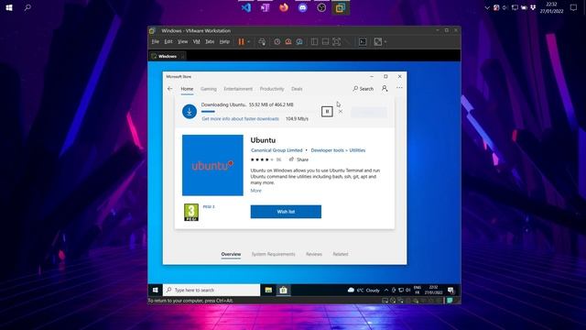
Task: Toggle VMware library sidebar view icon
Action: coord(314,42)
